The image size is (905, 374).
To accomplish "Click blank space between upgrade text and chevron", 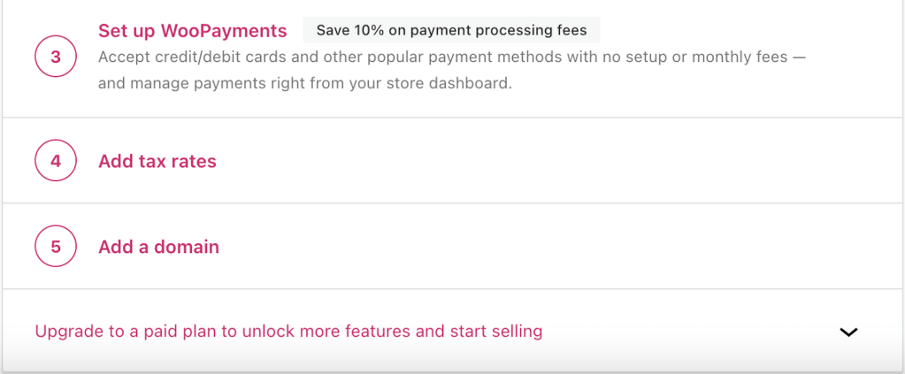I will tap(690, 332).
